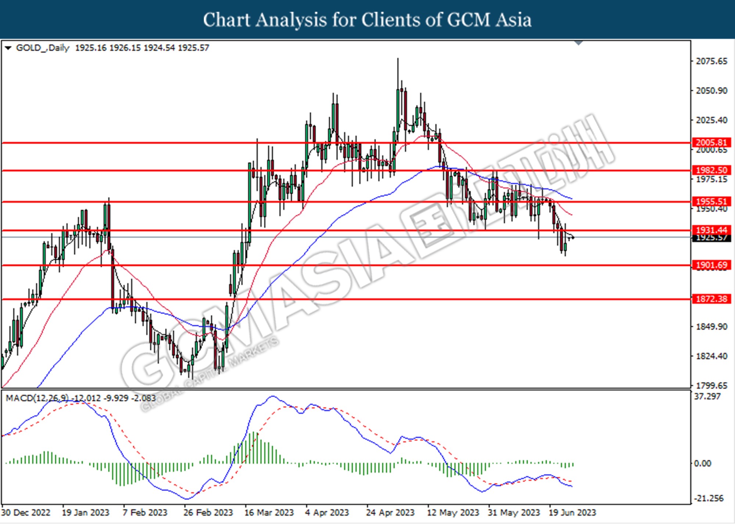Select the 1931.44 red price label

tap(711, 230)
